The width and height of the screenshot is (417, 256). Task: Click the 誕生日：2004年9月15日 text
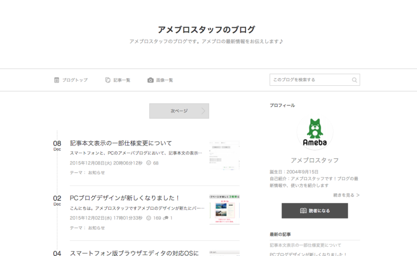coord(294,172)
